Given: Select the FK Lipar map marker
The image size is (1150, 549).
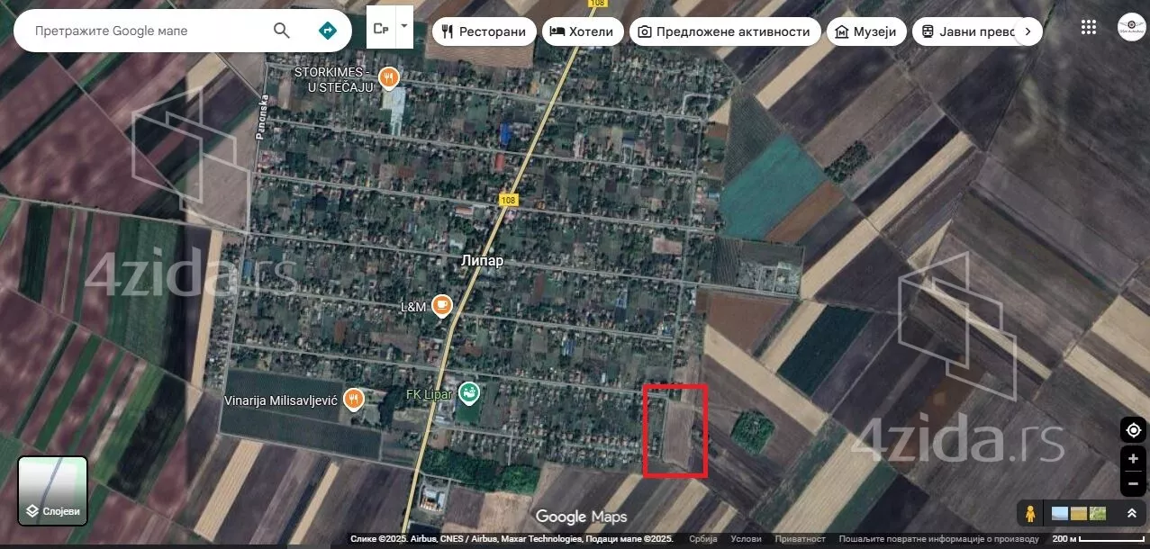Looking at the screenshot, I should pos(468,393).
